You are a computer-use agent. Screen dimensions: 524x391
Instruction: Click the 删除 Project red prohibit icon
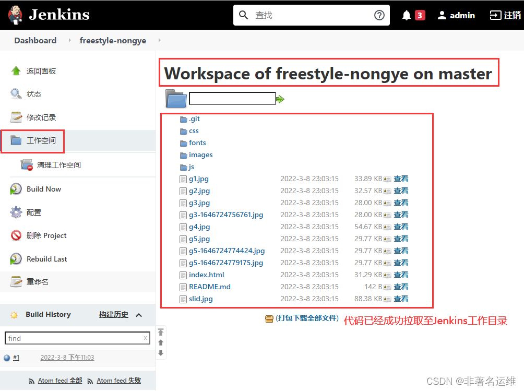click(x=16, y=235)
